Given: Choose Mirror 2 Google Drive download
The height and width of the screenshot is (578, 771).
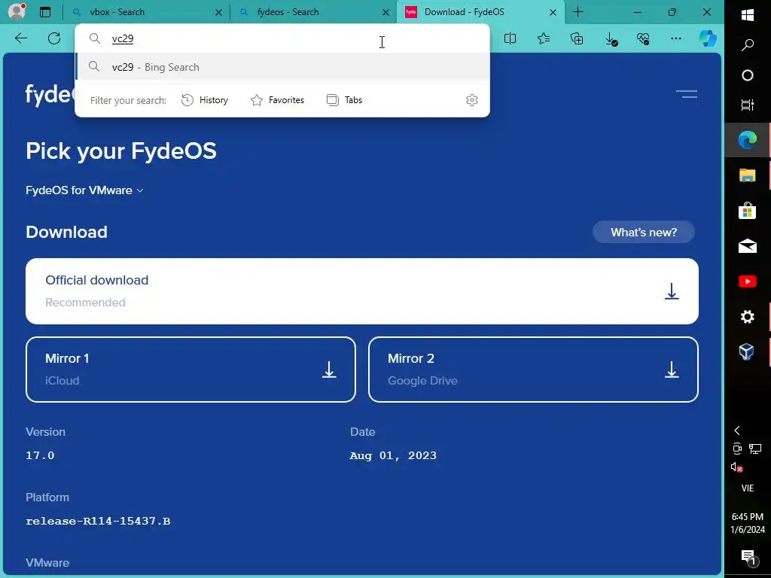Looking at the screenshot, I should (x=533, y=370).
